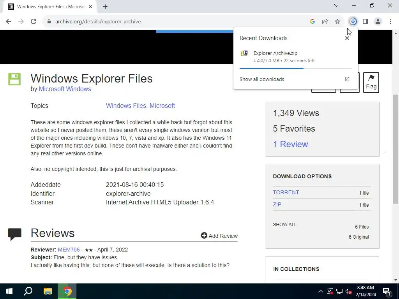Image resolution: width=399 pixels, height=299 pixels.
Task: Click the 5 Favorites text
Action: [x=294, y=128]
